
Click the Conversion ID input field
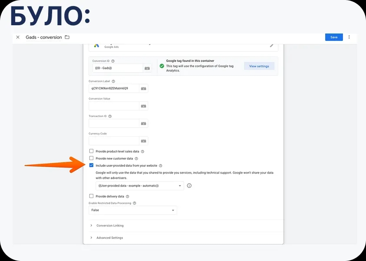[x=118, y=68]
